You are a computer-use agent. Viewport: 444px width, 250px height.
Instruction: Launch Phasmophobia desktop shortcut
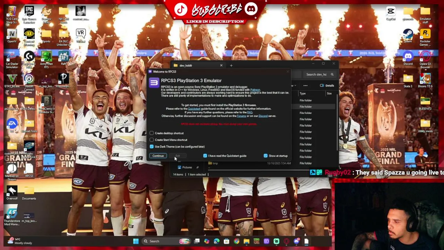63,81
